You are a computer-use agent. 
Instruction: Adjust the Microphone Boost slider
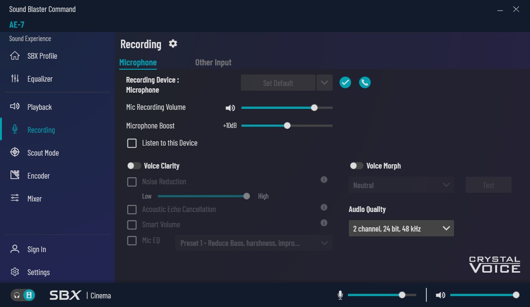click(287, 126)
